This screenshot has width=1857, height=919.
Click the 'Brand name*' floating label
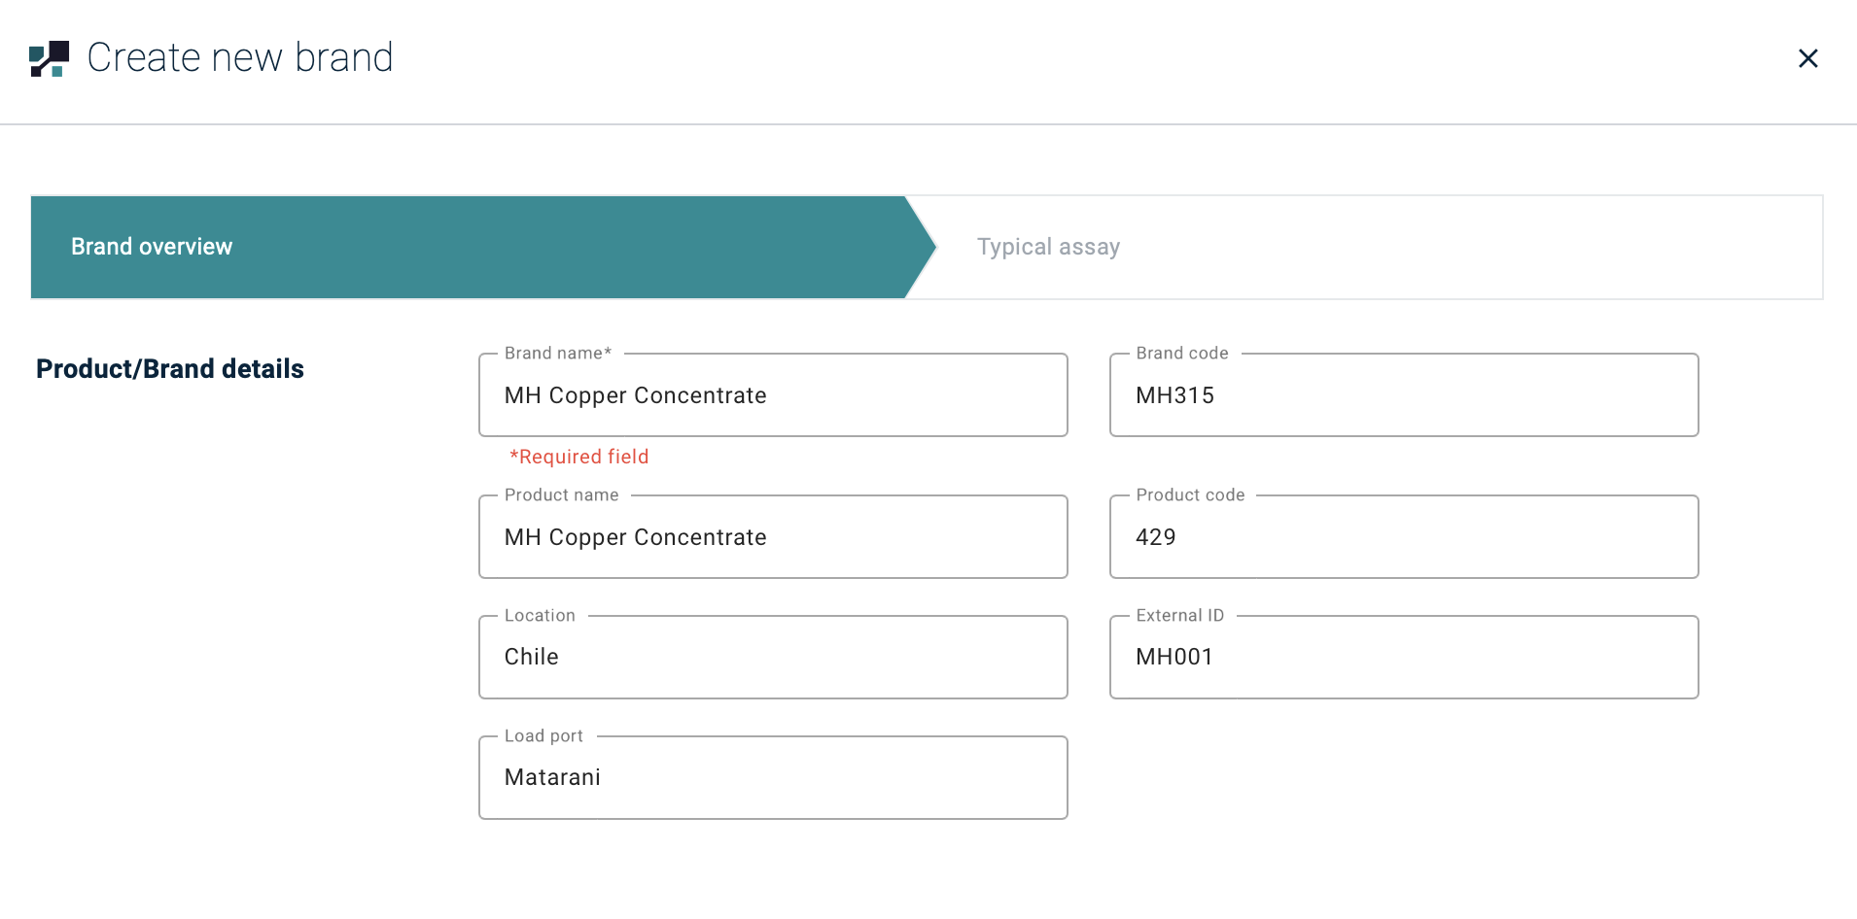click(558, 354)
